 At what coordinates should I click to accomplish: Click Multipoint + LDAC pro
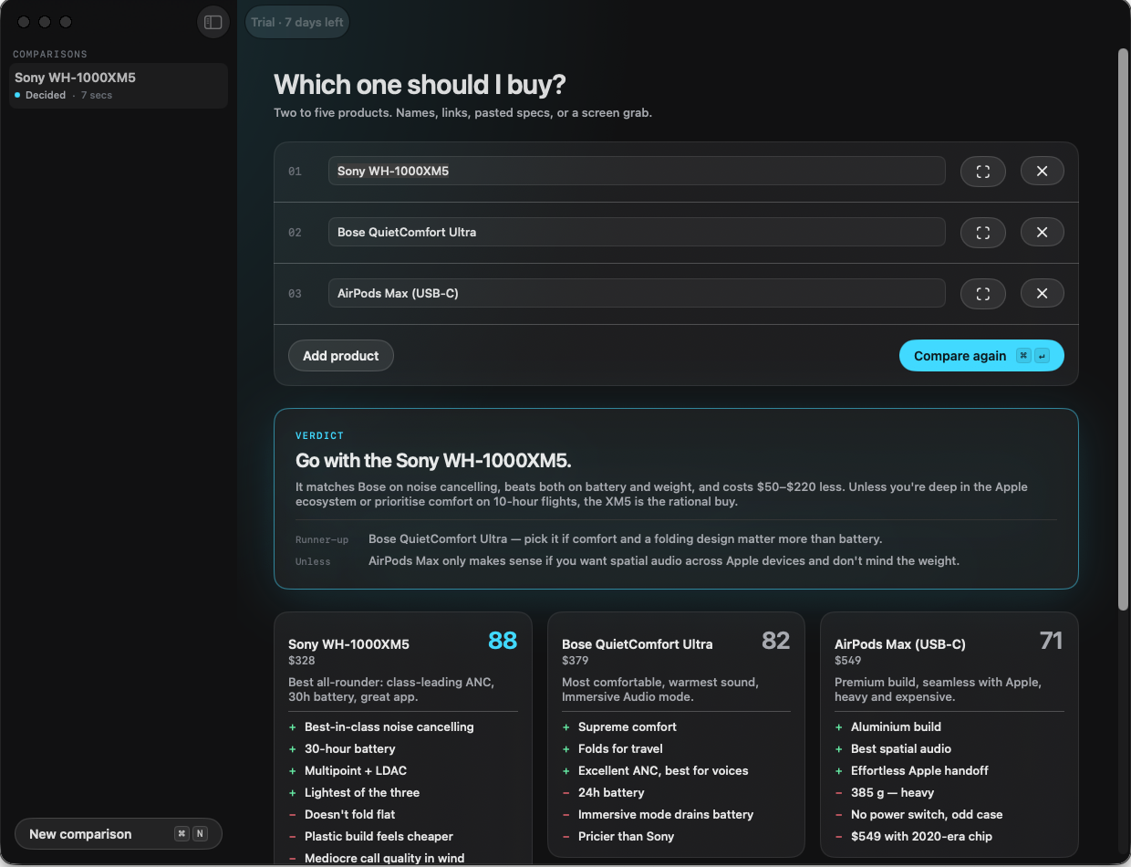click(x=356, y=771)
